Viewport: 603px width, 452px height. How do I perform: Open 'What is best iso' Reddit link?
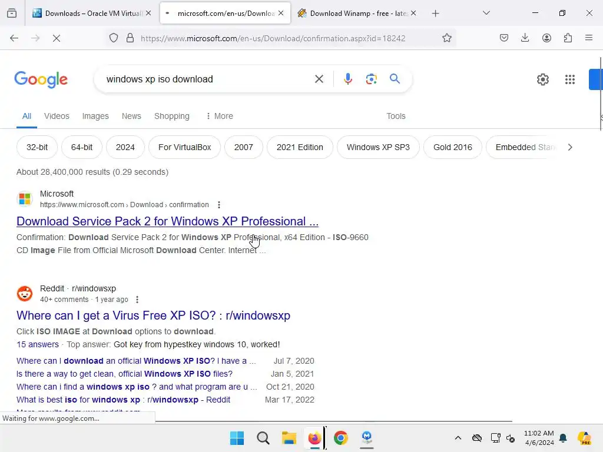click(123, 400)
